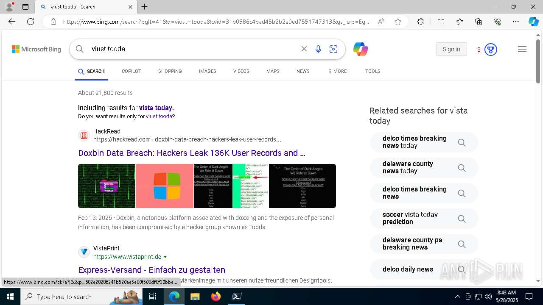Image resolution: width=543 pixels, height=305 pixels.
Task: Open the green email list thumbnail
Action: coord(250,186)
